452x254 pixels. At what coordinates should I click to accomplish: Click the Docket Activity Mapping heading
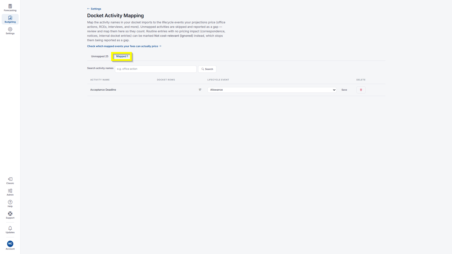point(115,16)
